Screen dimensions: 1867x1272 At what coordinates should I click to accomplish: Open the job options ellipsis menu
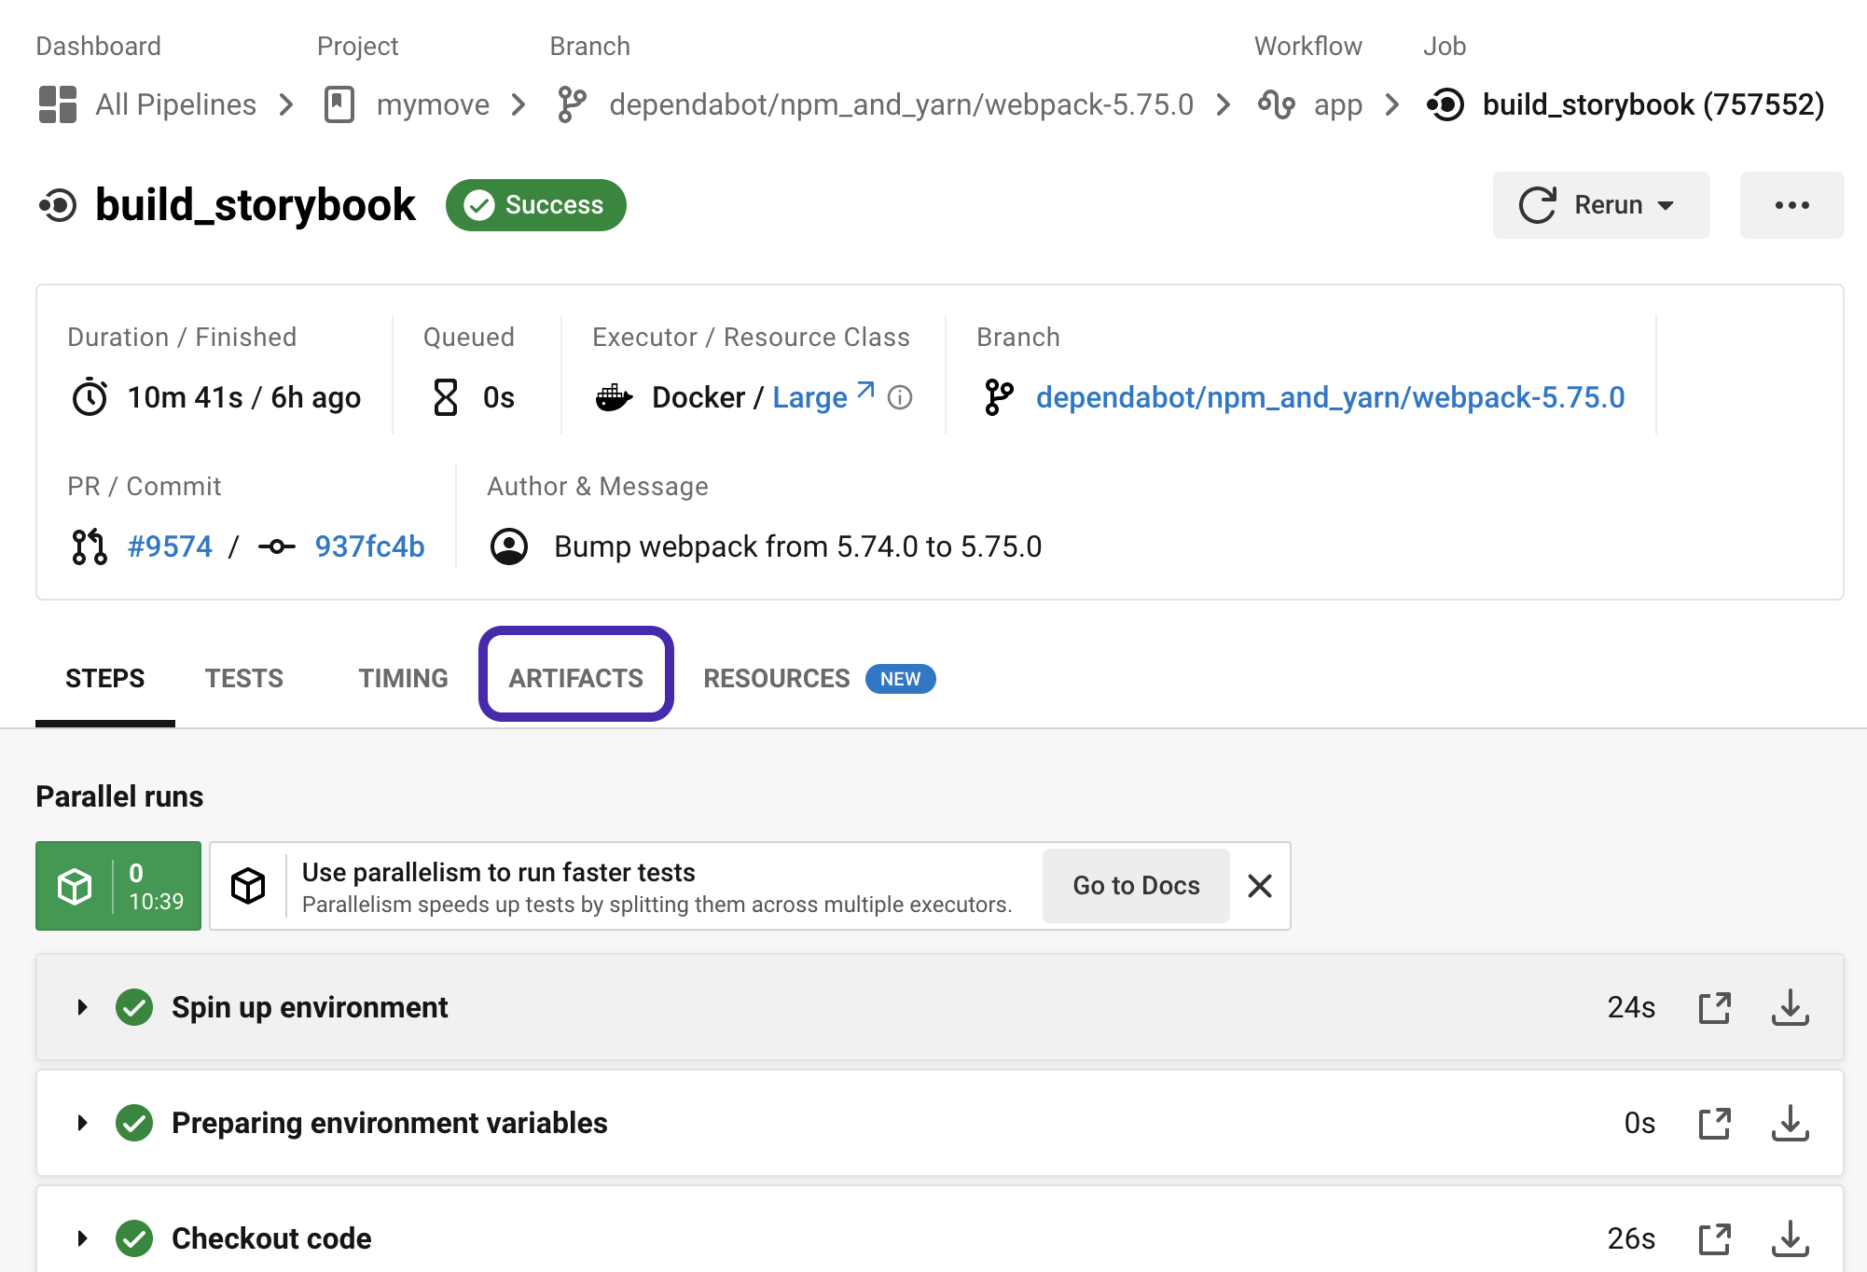coord(1791,205)
